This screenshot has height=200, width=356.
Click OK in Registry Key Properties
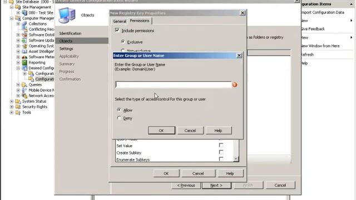pyautogui.click(x=166, y=173)
